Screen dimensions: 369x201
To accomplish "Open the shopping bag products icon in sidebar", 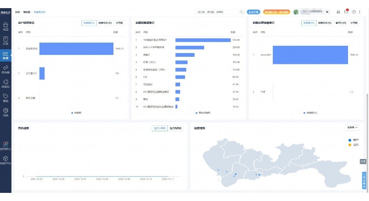I will click(6, 26).
